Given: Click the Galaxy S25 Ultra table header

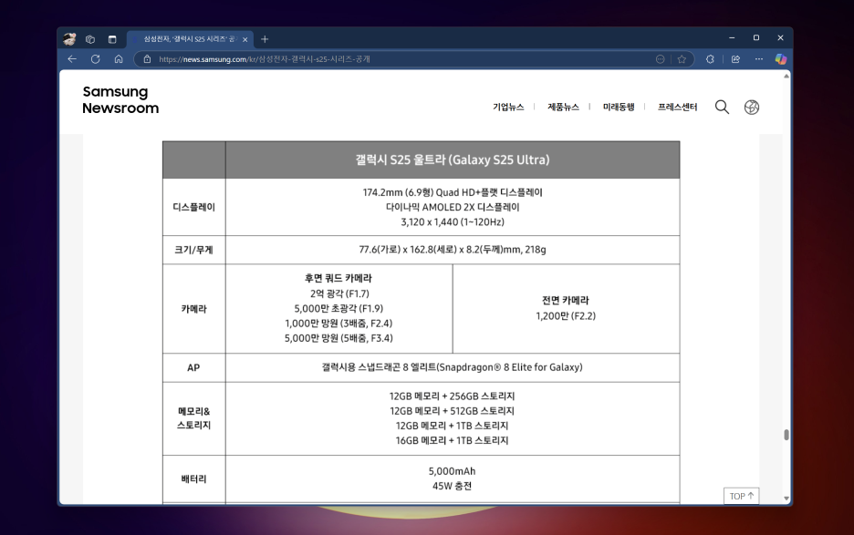Looking at the screenshot, I should [x=453, y=159].
